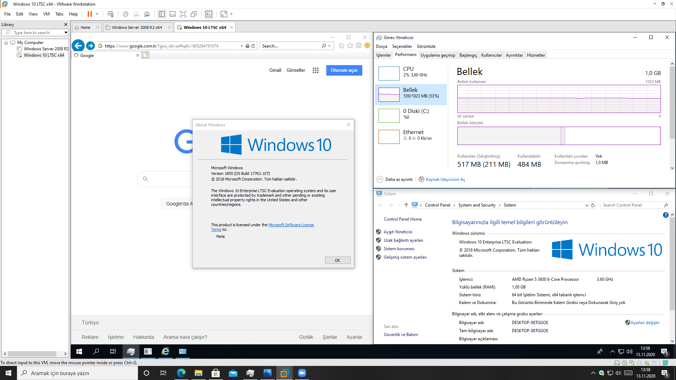Viewport: 676px width, 380px height.
Task: Open the VM menu in VMware
Action: tap(46, 14)
